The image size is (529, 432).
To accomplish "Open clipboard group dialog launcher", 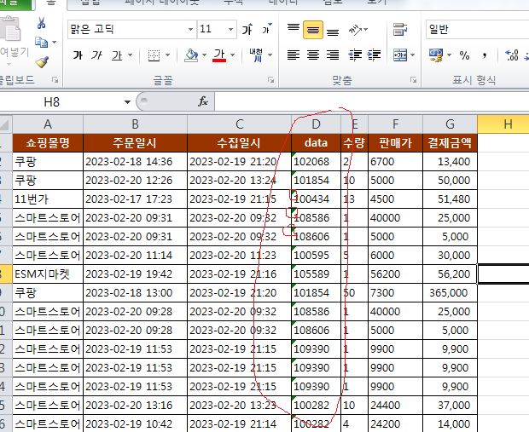I will [x=55, y=80].
